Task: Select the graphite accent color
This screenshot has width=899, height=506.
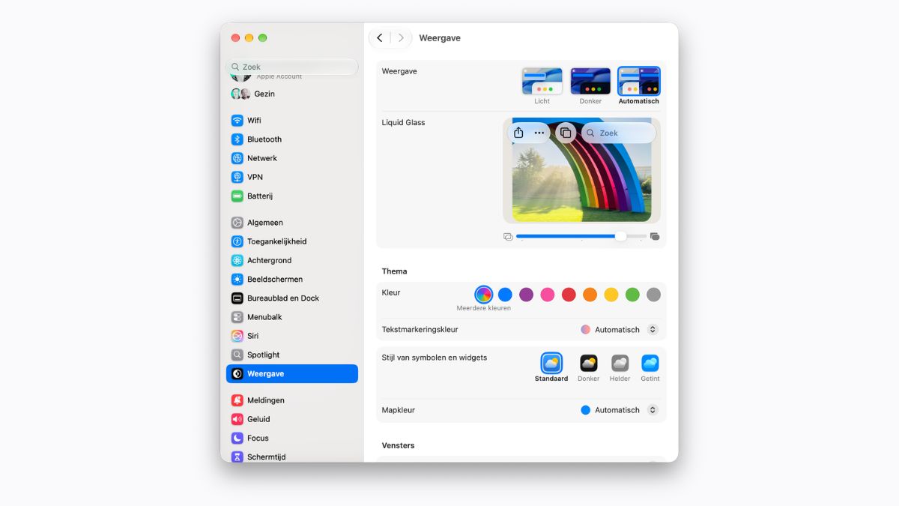Action: pyautogui.click(x=654, y=295)
